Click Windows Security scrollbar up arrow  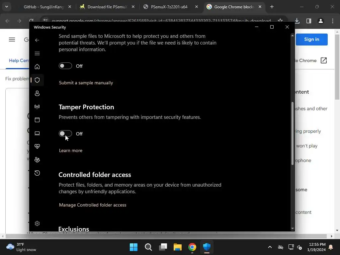(x=292, y=35)
